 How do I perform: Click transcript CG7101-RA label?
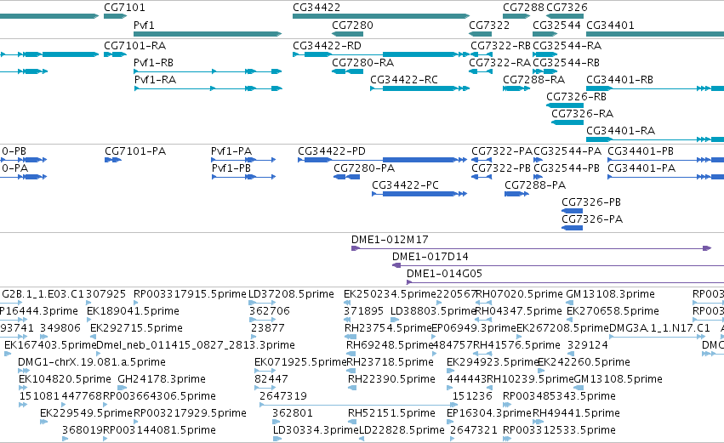point(134,46)
